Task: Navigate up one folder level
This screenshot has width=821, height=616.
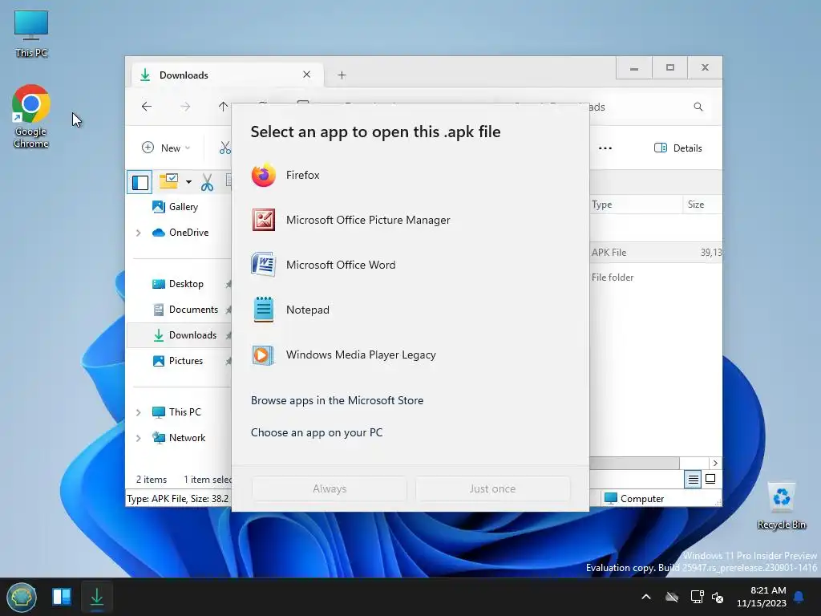Action: point(223,107)
